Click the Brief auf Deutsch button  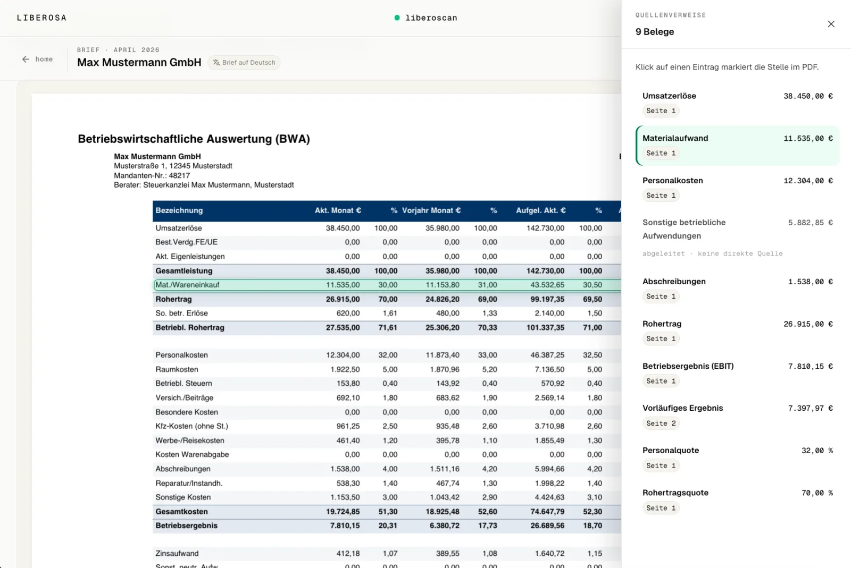(244, 63)
